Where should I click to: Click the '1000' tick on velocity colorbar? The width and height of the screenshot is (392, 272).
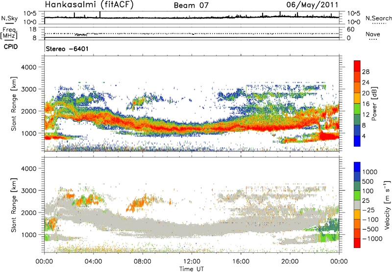click(x=370, y=172)
